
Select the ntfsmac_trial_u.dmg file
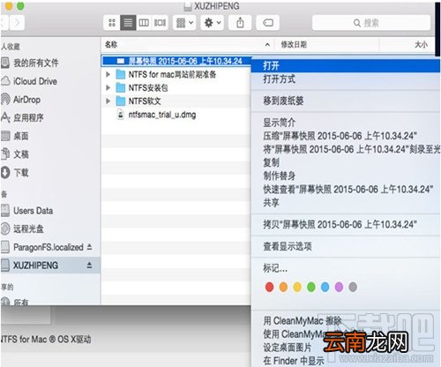click(162, 115)
